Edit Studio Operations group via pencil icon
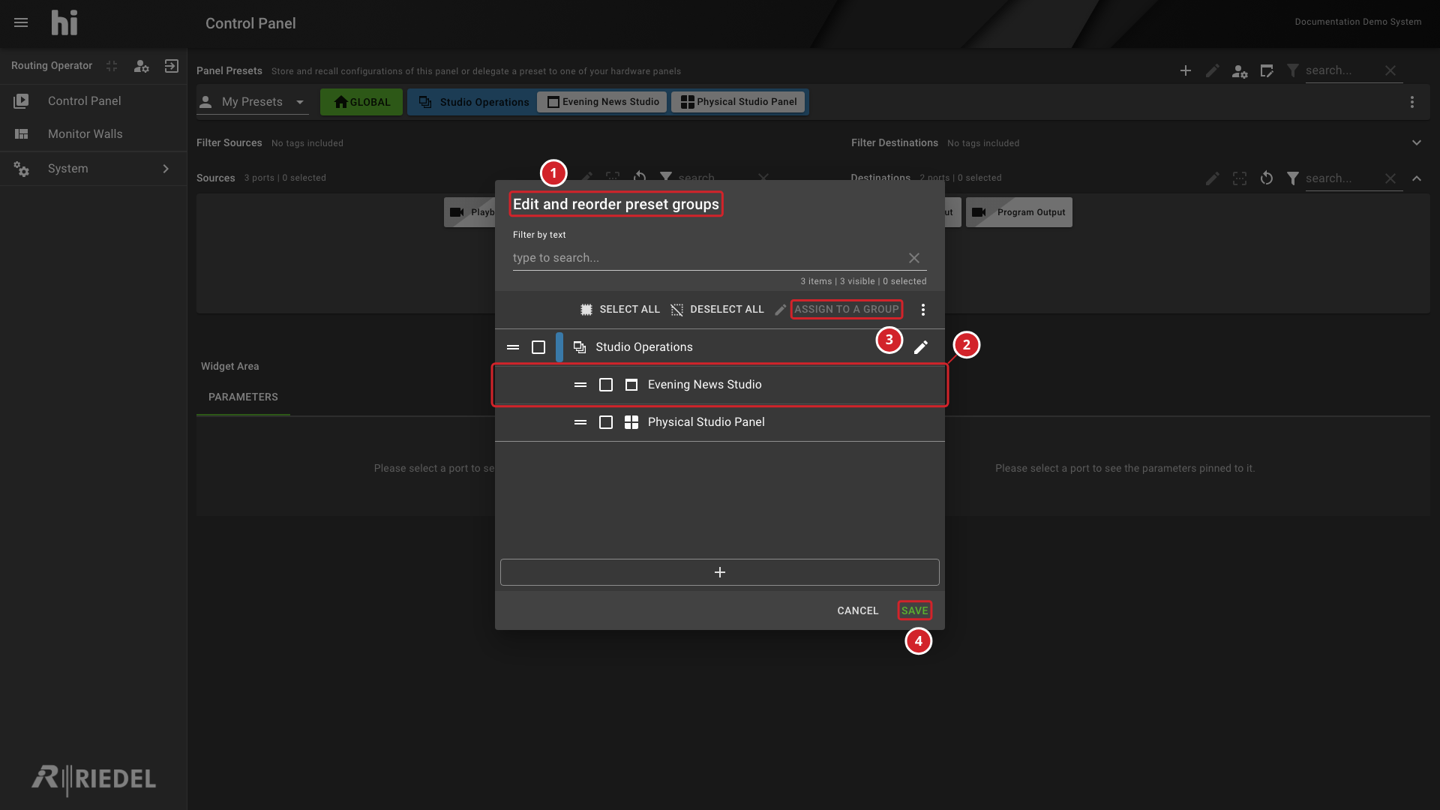The height and width of the screenshot is (810, 1440). click(921, 347)
